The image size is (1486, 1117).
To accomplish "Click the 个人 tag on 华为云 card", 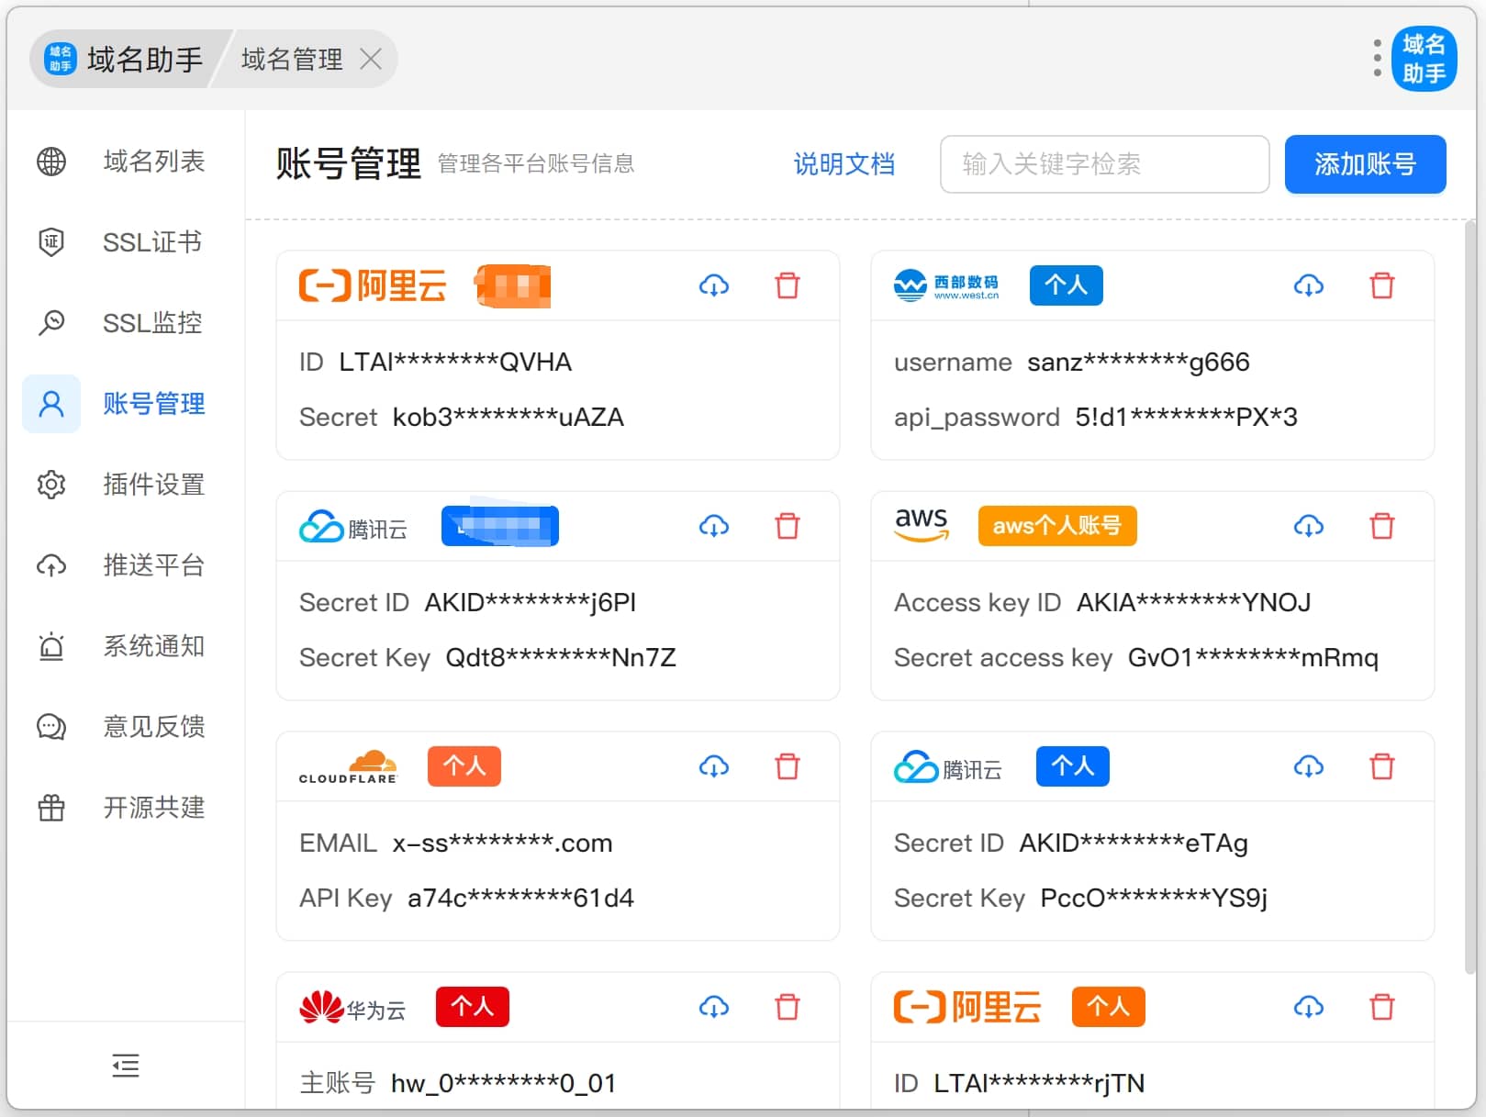I will [472, 1007].
